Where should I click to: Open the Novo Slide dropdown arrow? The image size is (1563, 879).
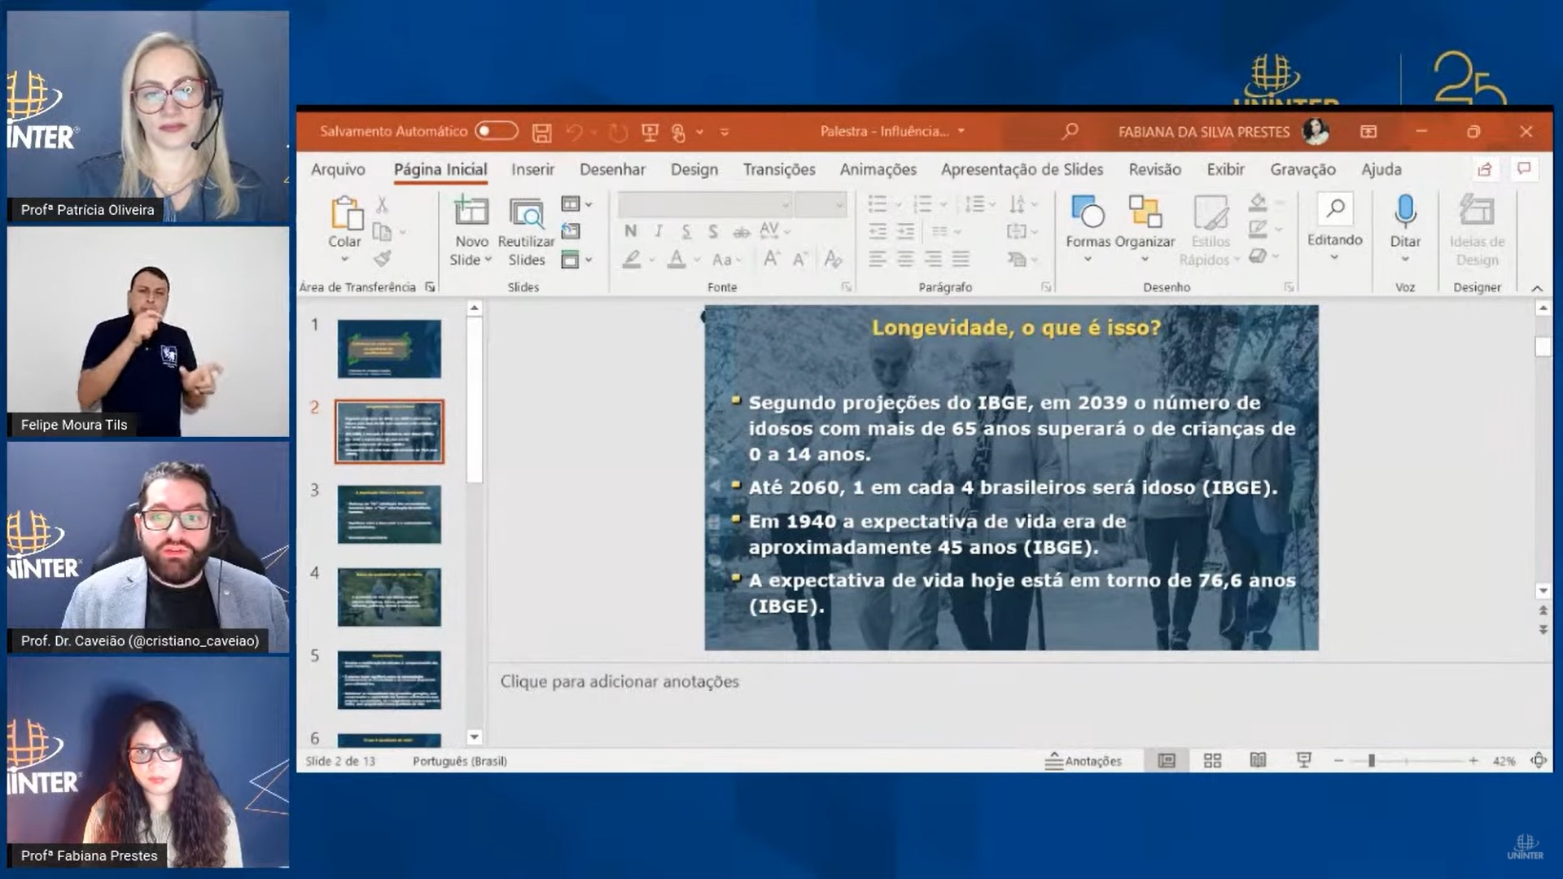[x=488, y=260]
